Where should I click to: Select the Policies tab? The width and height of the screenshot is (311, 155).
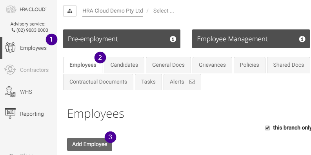coord(249,65)
